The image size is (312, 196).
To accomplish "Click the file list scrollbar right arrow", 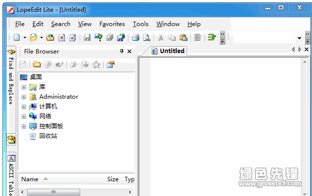I will click(x=130, y=192).
